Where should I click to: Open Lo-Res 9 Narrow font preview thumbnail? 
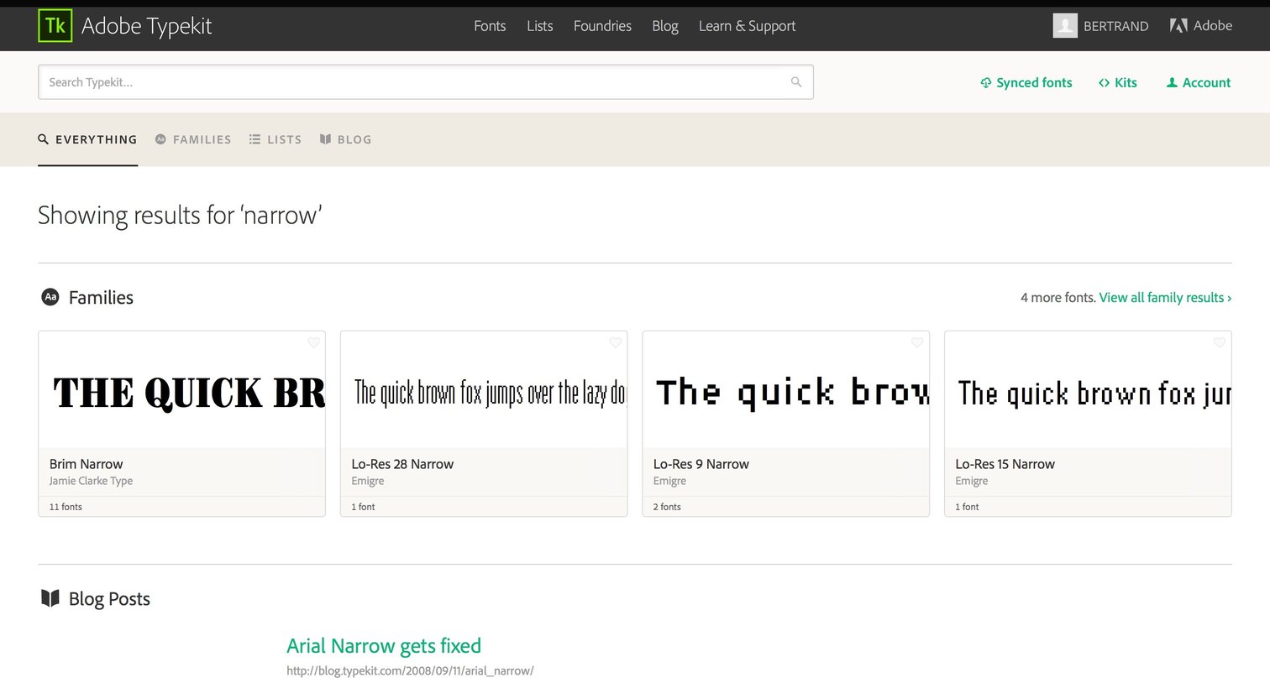[x=786, y=390]
